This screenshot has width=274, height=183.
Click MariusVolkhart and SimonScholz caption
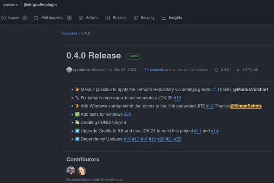point(94,180)
